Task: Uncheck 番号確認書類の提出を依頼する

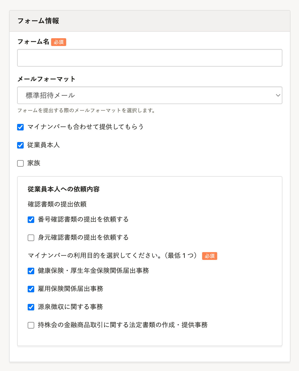Action: (31, 220)
